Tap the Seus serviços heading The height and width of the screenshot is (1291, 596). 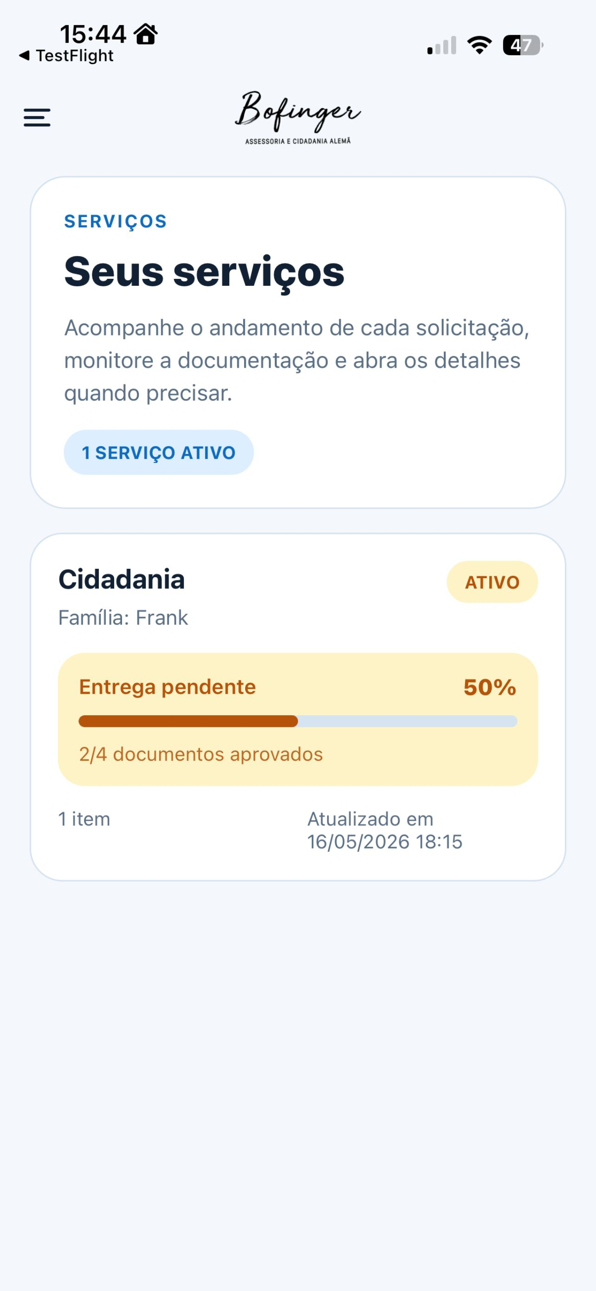pos(204,272)
